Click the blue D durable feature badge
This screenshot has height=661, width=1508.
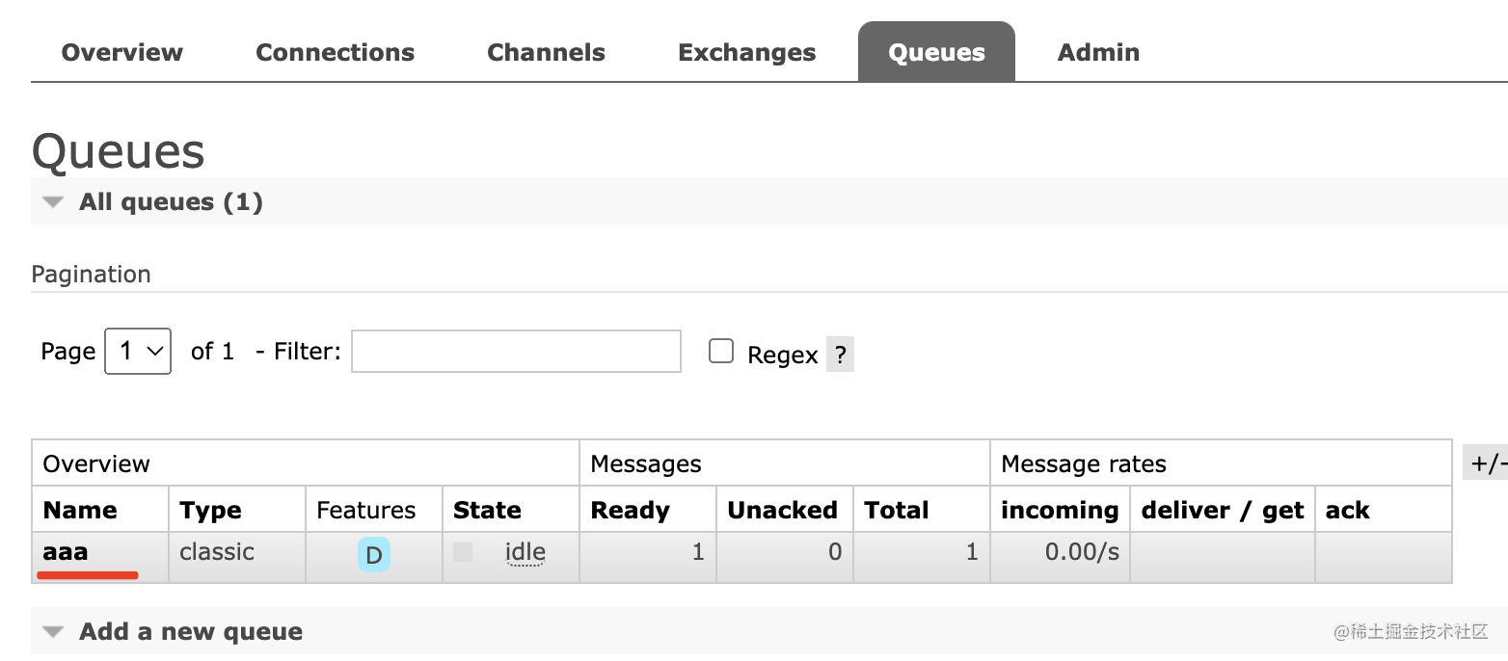[374, 555]
